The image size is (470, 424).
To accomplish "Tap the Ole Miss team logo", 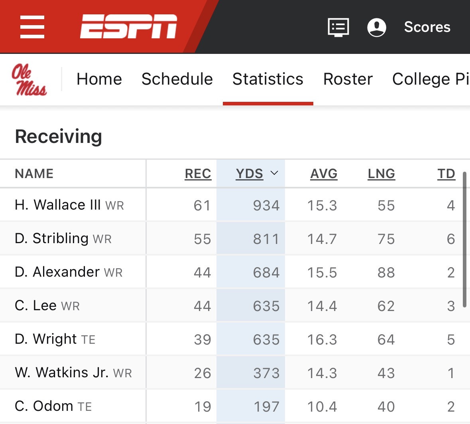I will point(29,79).
